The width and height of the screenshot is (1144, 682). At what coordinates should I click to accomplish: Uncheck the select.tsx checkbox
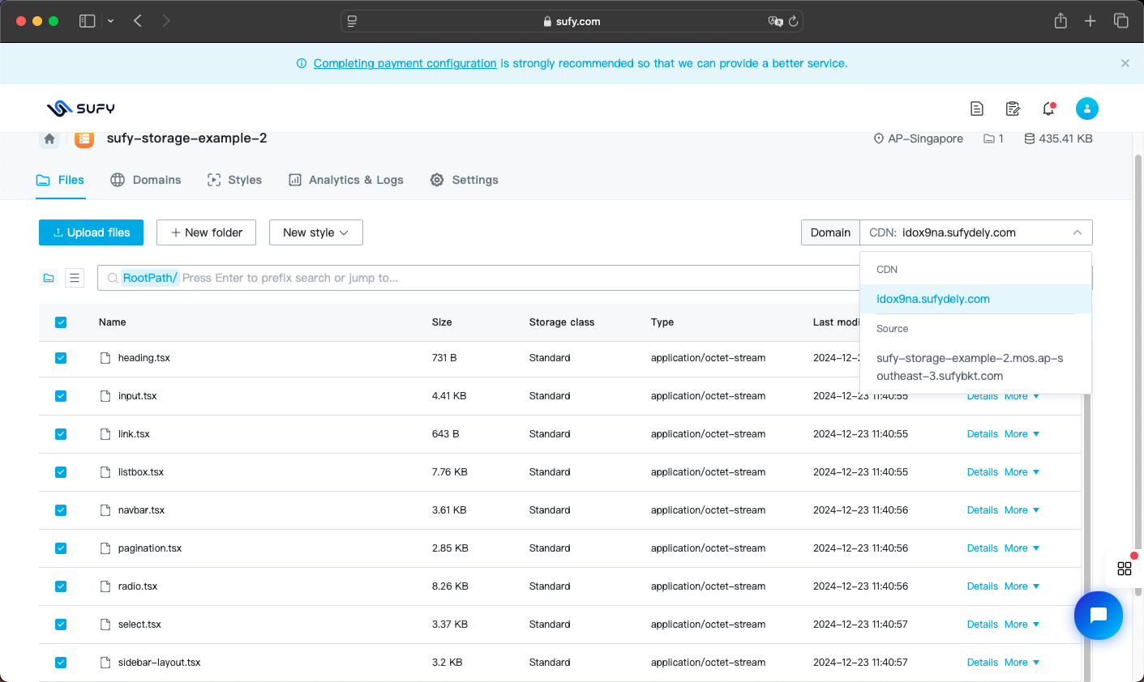tap(61, 624)
